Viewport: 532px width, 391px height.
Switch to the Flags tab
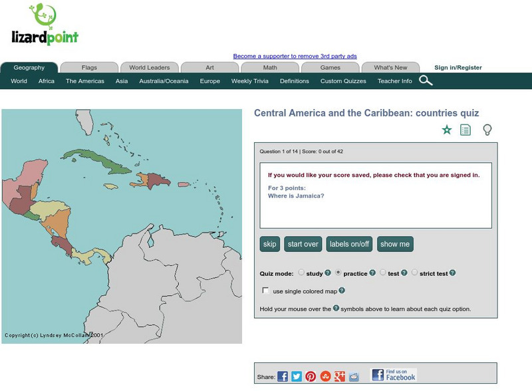pyautogui.click(x=89, y=67)
